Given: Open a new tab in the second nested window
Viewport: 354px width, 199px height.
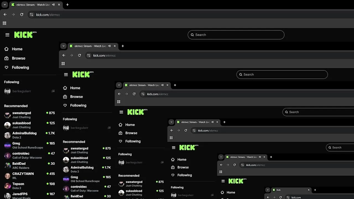Looking at the screenshot, I should pos(123,46).
